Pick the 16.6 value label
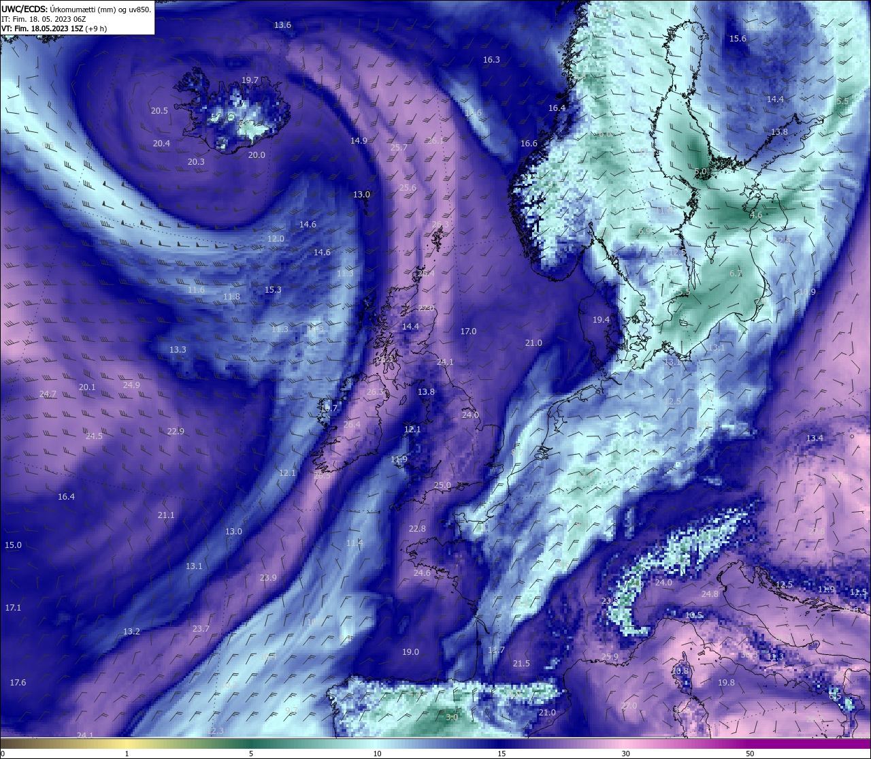The height and width of the screenshot is (759, 871). click(529, 144)
